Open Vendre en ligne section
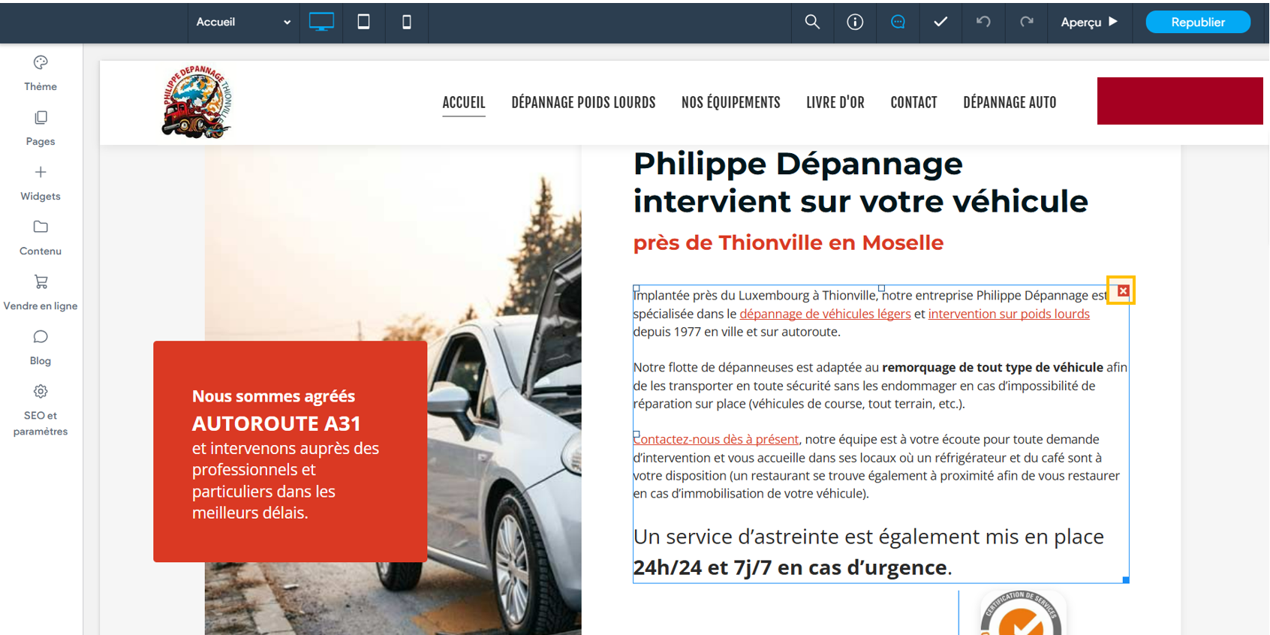 tap(41, 293)
